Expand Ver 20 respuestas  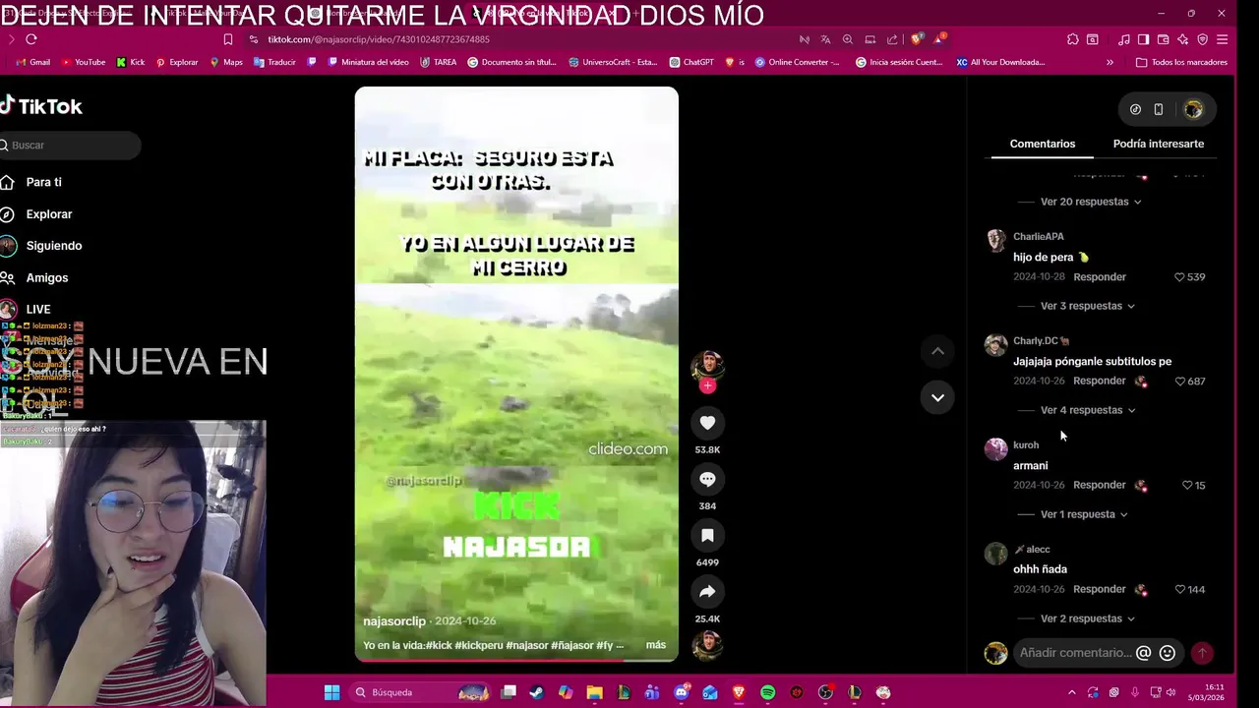(1091, 202)
